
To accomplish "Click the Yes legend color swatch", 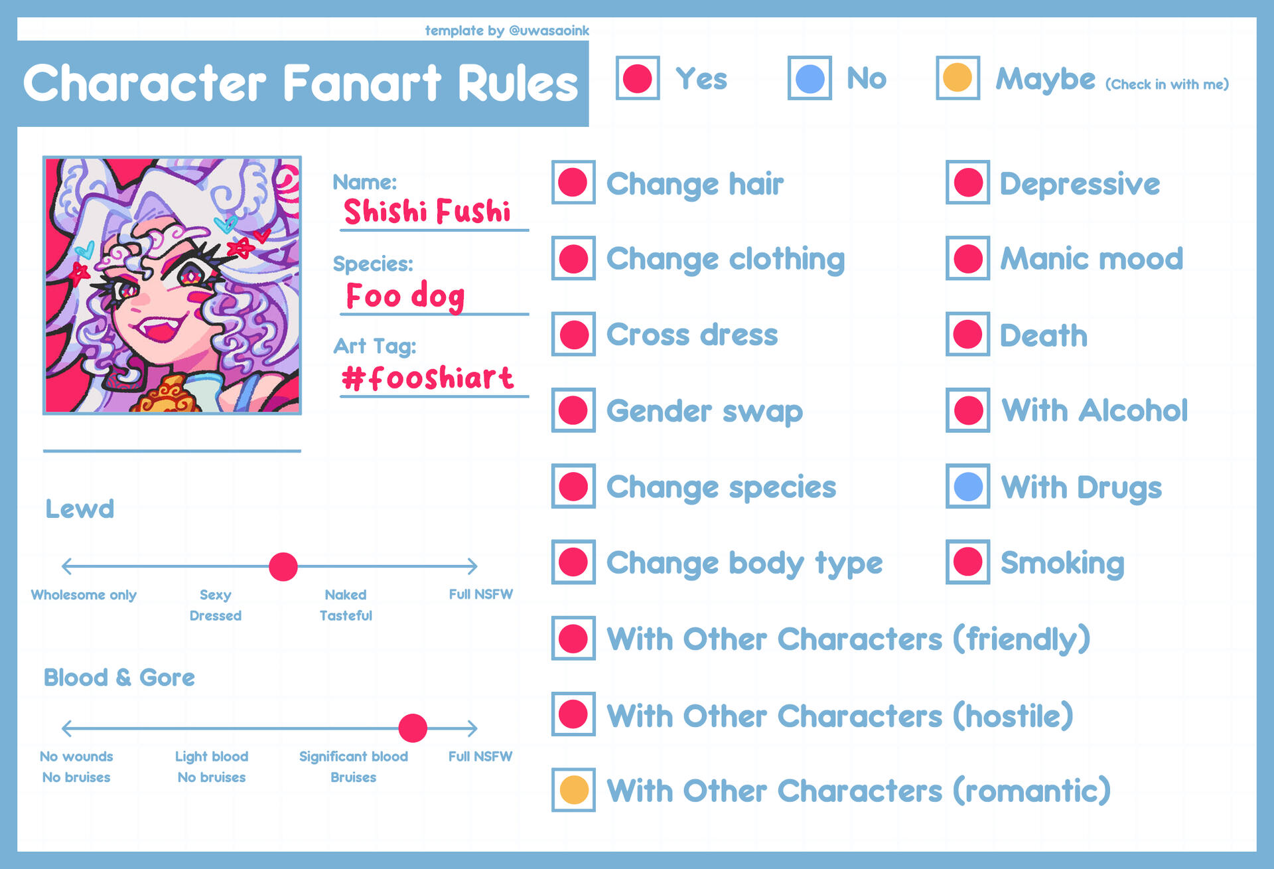I will point(637,78).
